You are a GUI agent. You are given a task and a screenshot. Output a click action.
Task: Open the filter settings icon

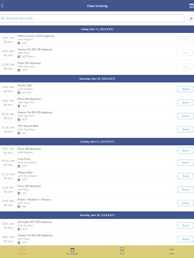191,18
